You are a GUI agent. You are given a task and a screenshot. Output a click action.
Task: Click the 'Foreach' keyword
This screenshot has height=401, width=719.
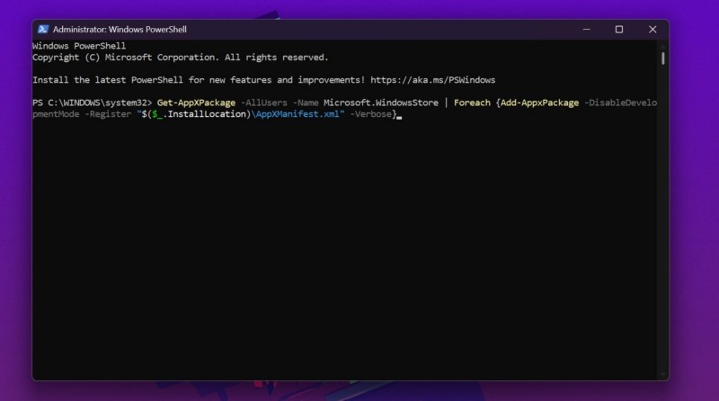[473, 102]
